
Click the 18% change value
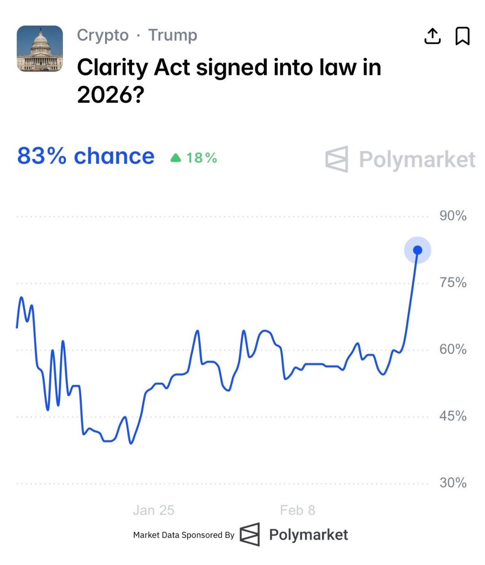coord(202,158)
